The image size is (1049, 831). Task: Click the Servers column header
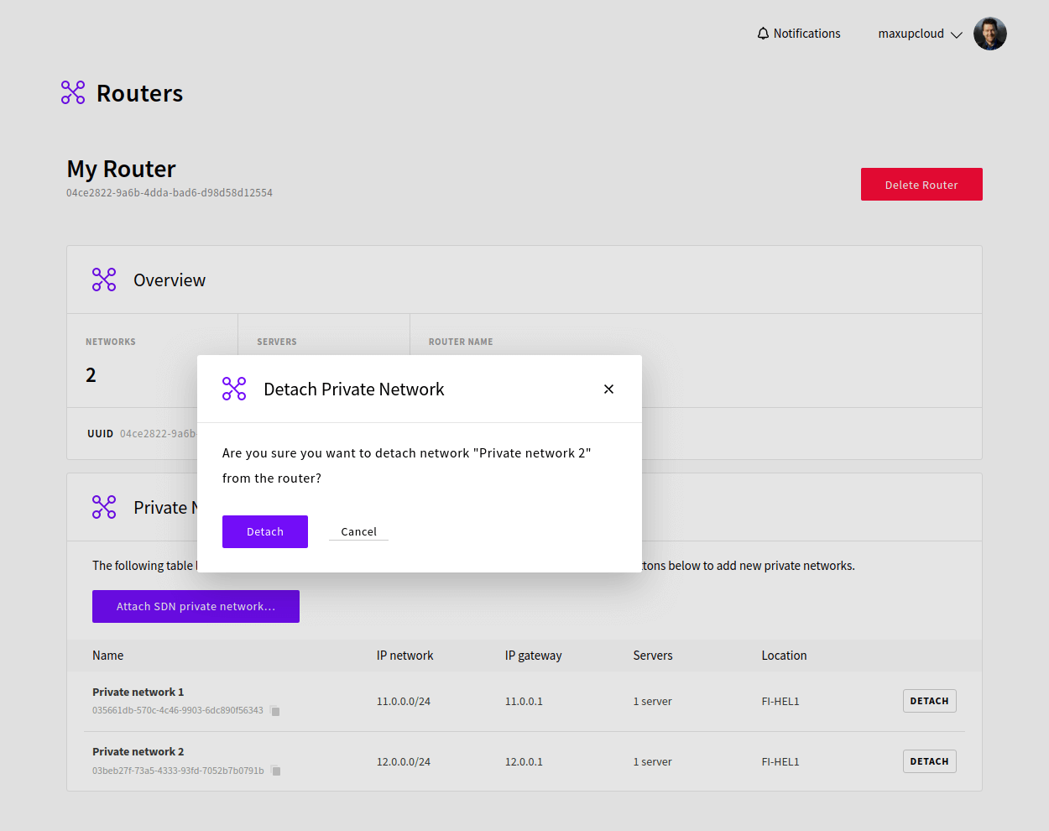pos(653,656)
